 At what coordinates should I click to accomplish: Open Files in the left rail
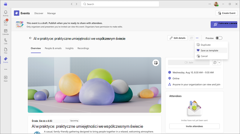pyautogui.click(x=6, y=51)
